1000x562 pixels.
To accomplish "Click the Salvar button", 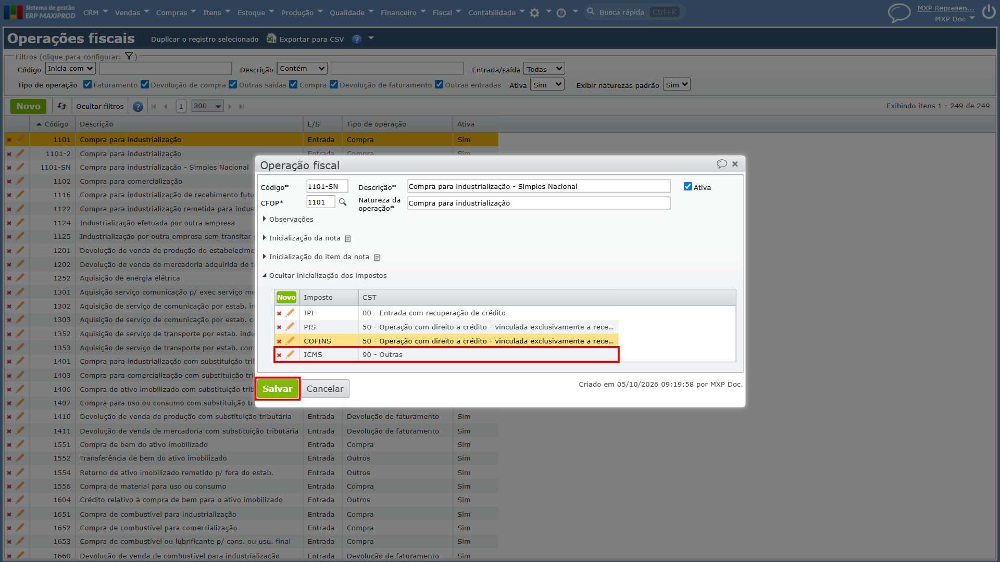I will coord(278,389).
